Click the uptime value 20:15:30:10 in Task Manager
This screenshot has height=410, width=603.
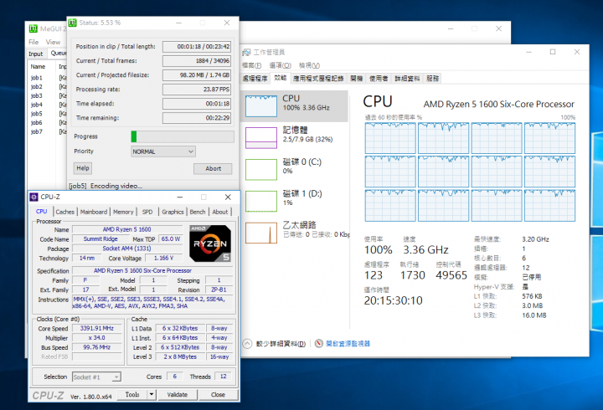pos(393,300)
